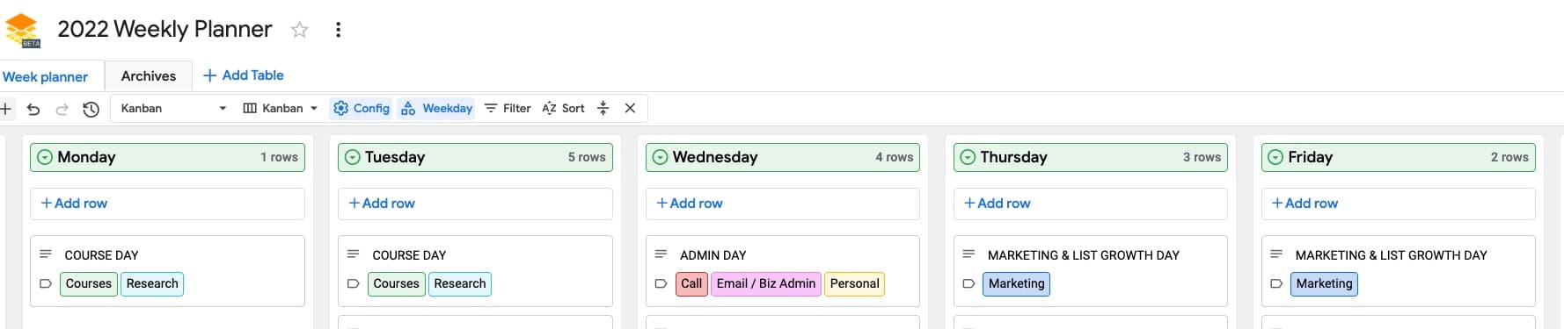Click Add Table
This screenshot has width=1564, height=329.
(x=244, y=75)
